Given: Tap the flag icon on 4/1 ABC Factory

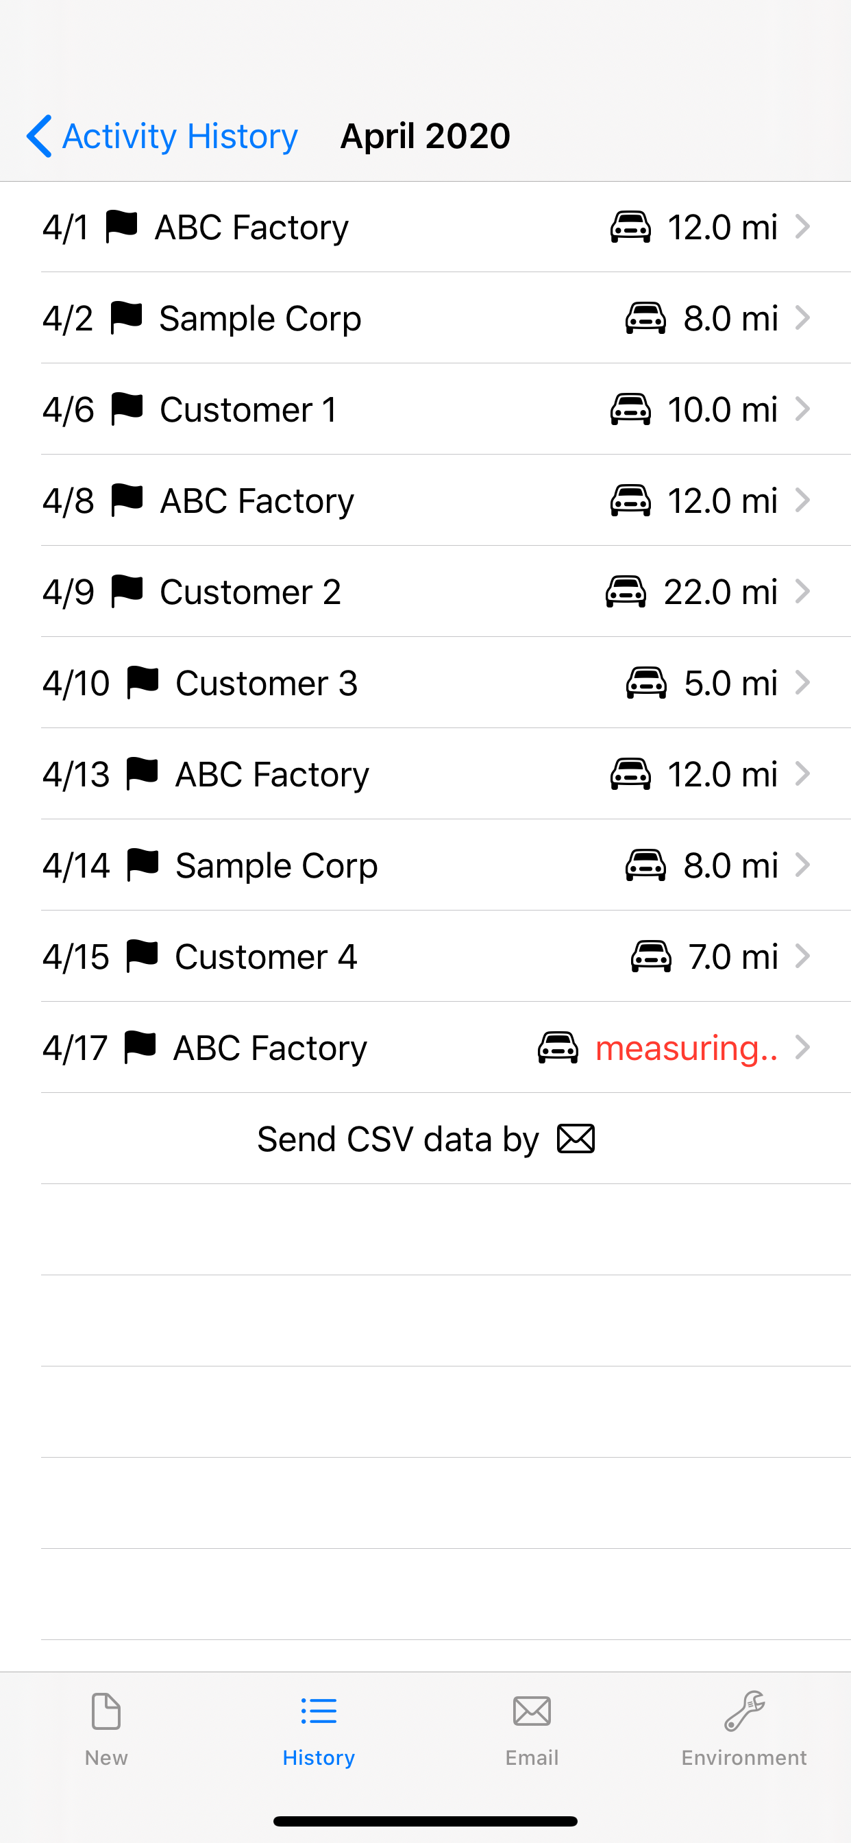Looking at the screenshot, I should pos(121,226).
